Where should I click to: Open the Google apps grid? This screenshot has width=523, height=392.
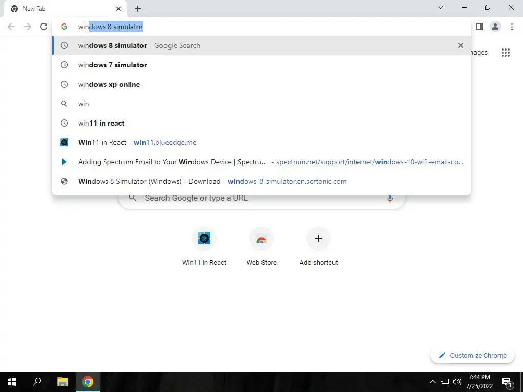point(505,53)
